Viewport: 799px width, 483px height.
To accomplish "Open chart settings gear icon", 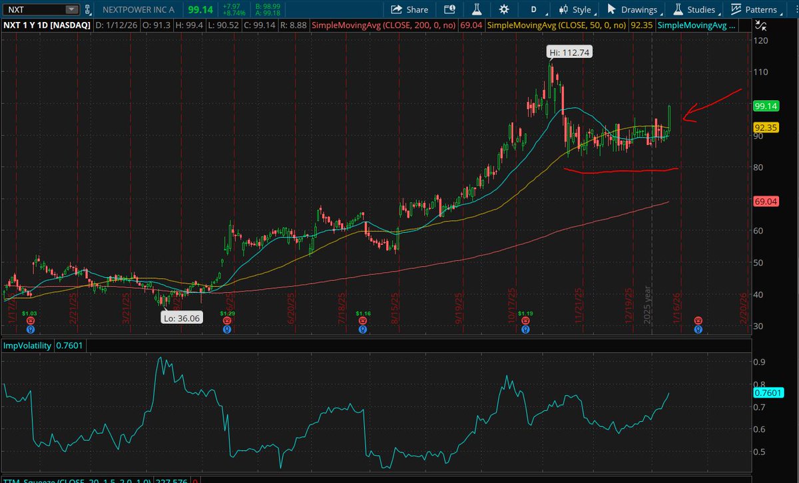I will 503,9.
